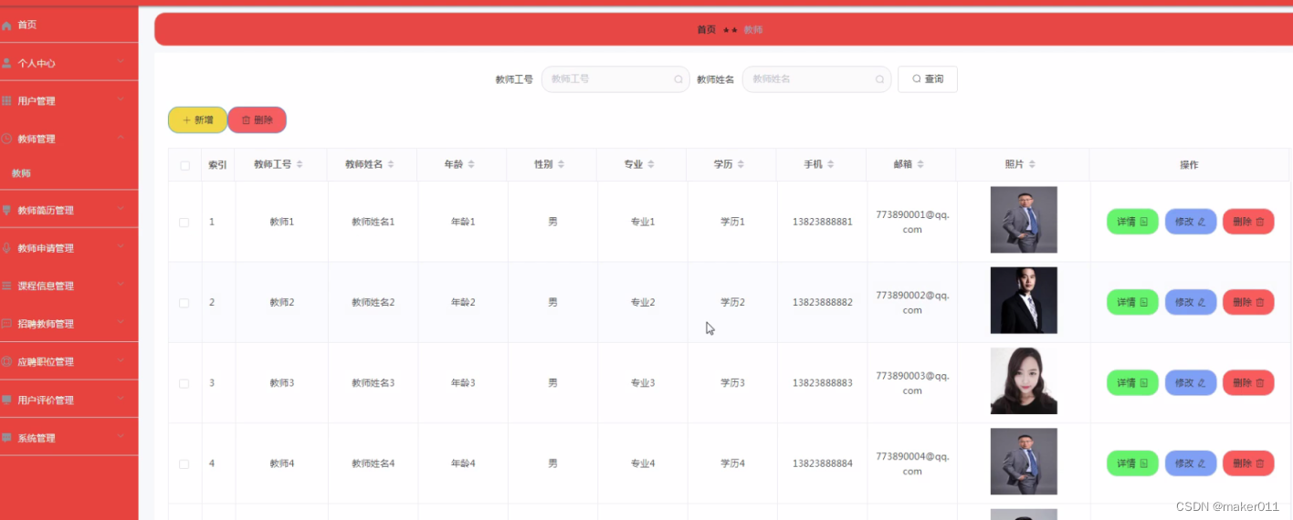Check the row checkbox for 教师4
The width and height of the screenshot is (1293, 520).
(x=184, y=464)
